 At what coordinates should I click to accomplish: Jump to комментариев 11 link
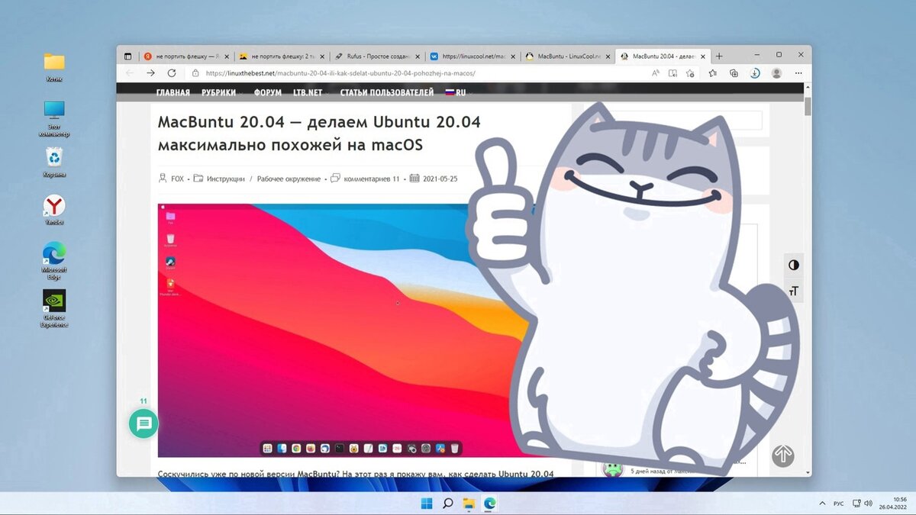click(372, 179)
